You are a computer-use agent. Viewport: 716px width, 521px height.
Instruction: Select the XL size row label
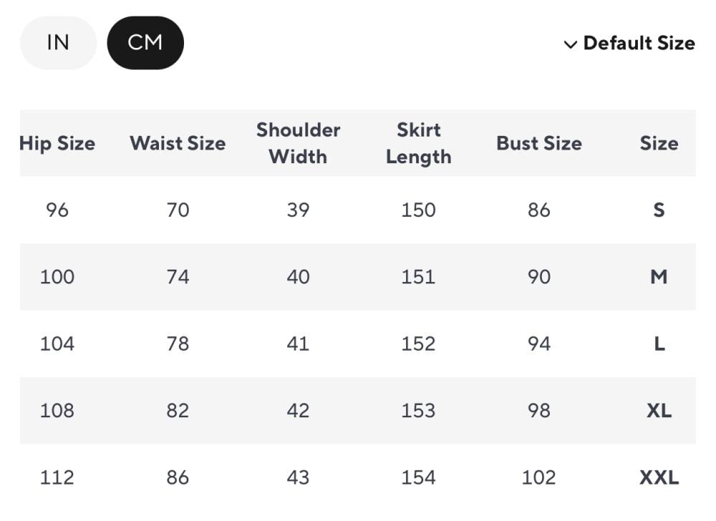click(659, 411)
